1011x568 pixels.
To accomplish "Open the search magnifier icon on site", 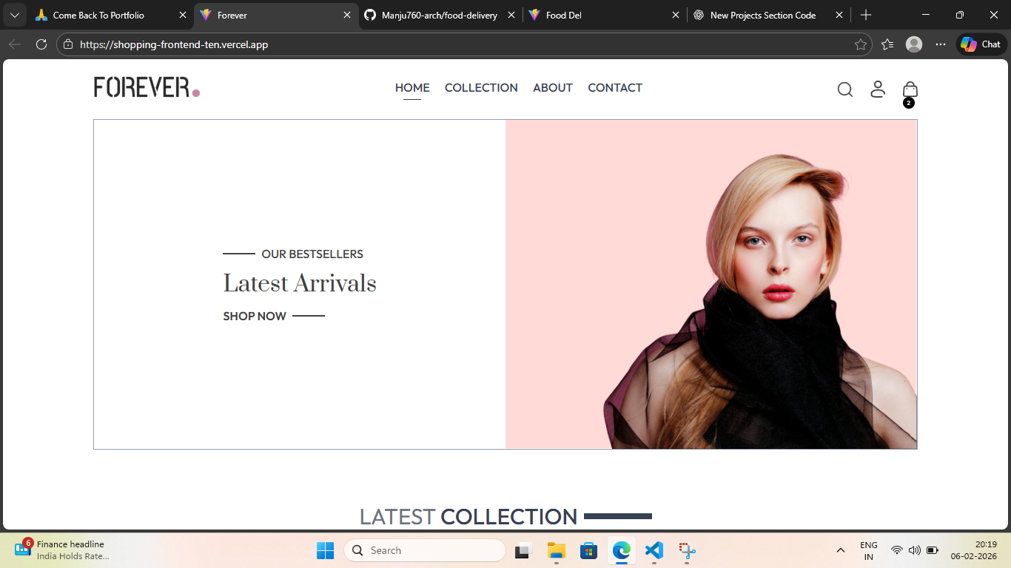I will coord(844,89).
